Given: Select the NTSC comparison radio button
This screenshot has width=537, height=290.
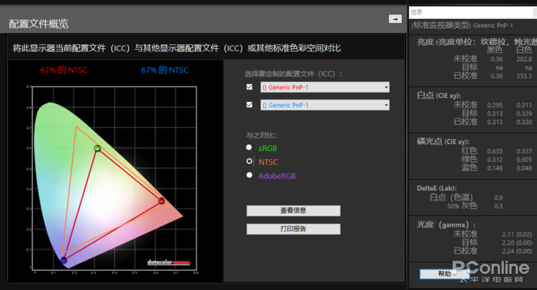Looking at the screenshot, I should pyautogui.click(x=249, y=161).
